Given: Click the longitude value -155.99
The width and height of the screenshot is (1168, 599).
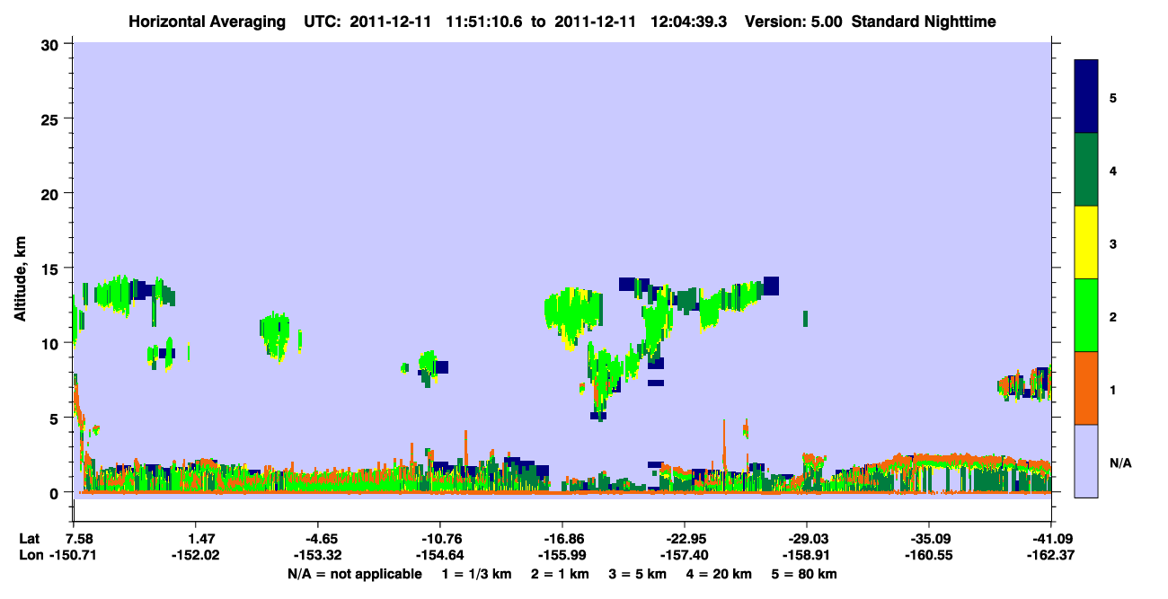Looking at the screenshot, I should click(x=562, y=556).
